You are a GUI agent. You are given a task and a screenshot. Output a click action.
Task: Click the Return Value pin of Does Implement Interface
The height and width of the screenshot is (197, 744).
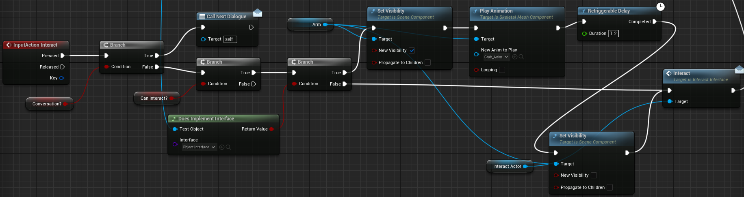click(271, 129)
